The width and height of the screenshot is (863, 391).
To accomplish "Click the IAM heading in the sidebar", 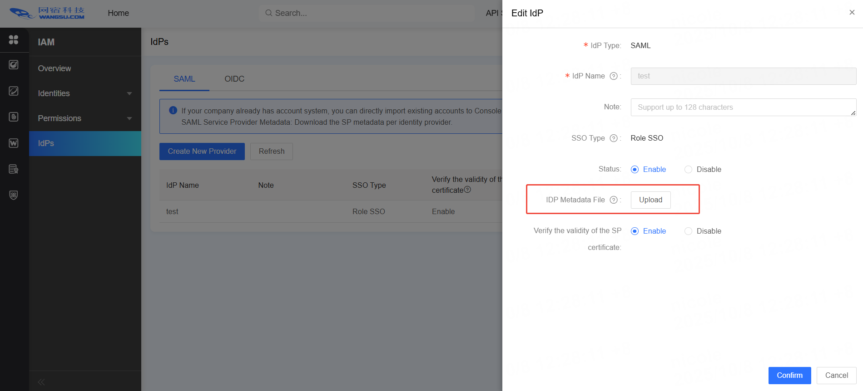I will click(x=46, y=42).
